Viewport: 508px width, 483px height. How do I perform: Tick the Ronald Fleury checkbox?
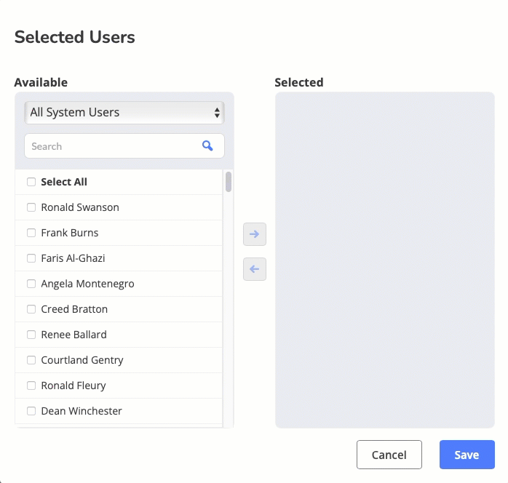tap(31, 386)
